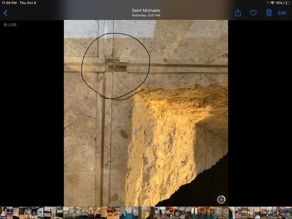Screen dimensions: 292x219
Task: Tap the LIVE badge on the photo
Action: [10, 25]
